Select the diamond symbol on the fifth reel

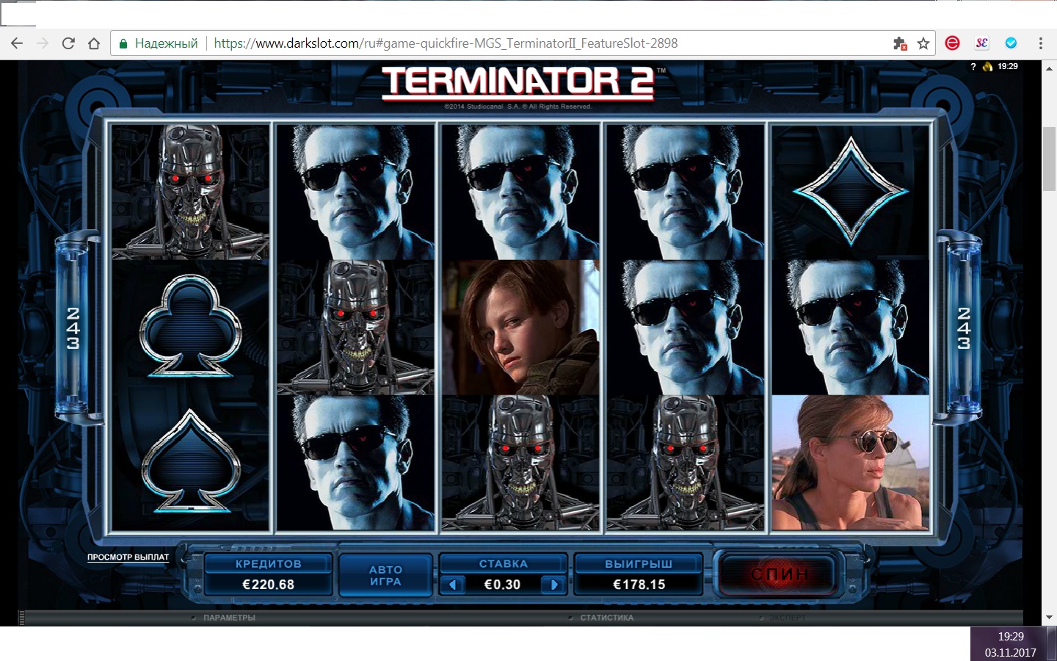[851, 192]
